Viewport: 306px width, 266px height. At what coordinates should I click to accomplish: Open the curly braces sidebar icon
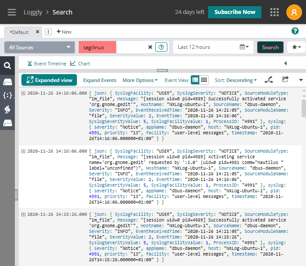click(x=7, y=95)
